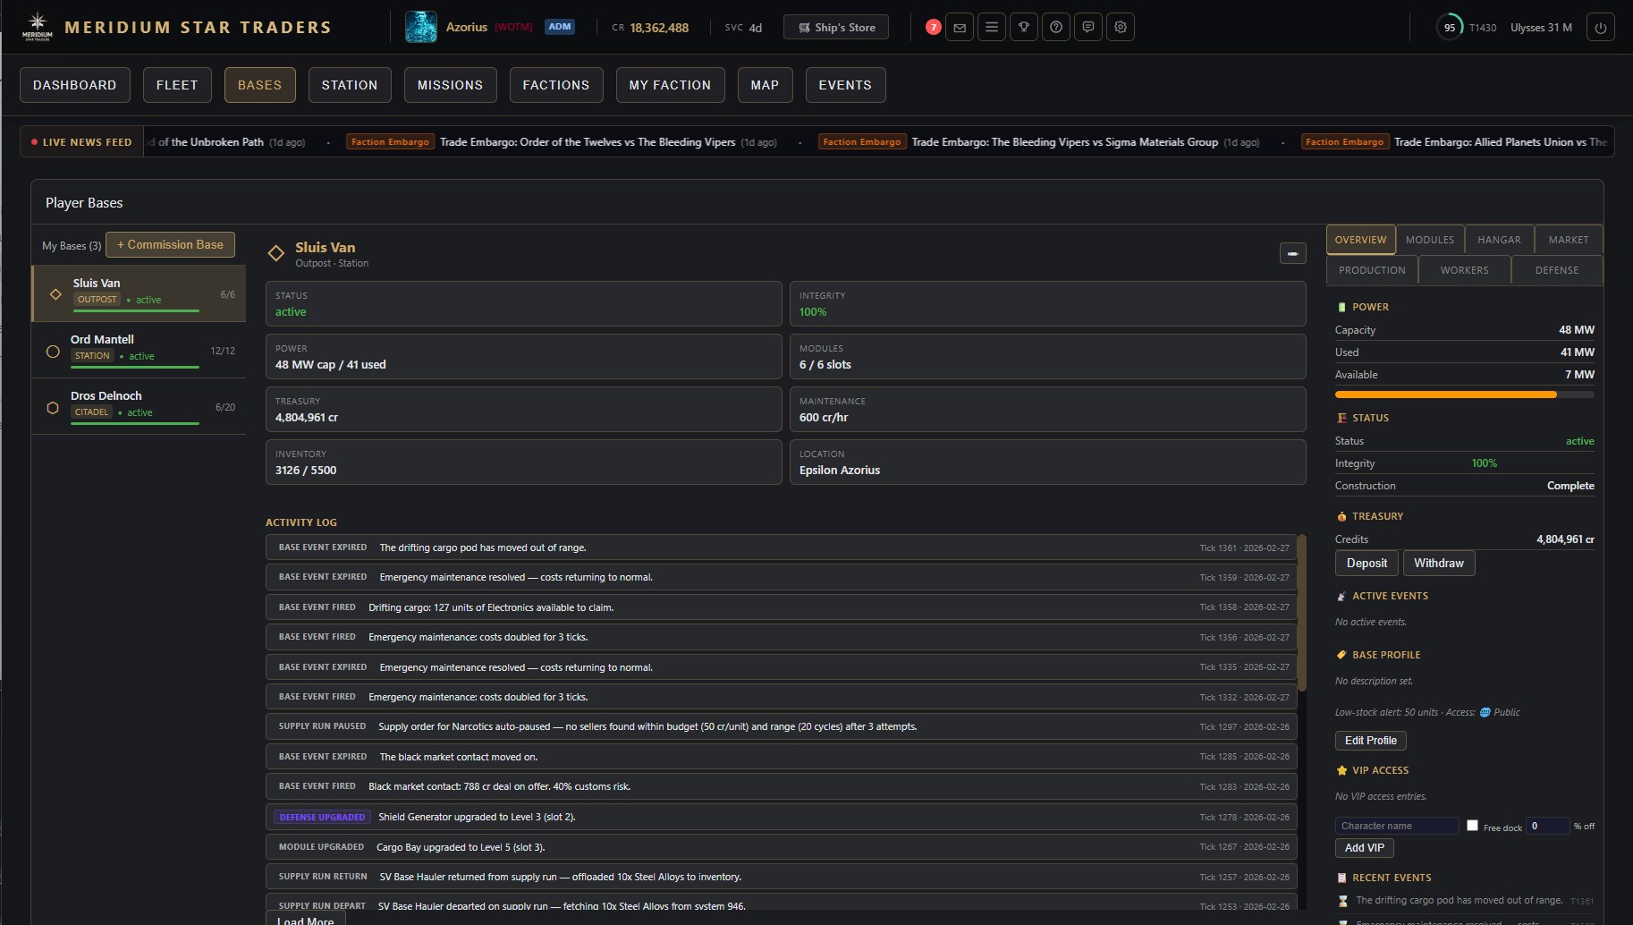Viewport: 1633px width, 925px height.
Task: Collapse the side panel with the pill button
Action: [x=1292, y=253]
